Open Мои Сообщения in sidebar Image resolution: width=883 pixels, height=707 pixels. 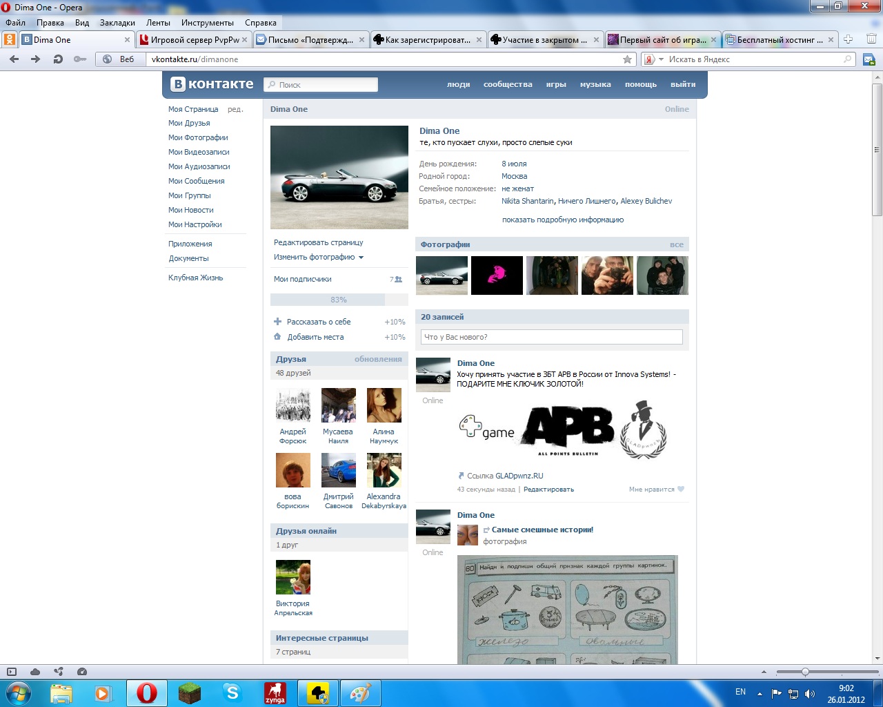[x=196, y=181]
